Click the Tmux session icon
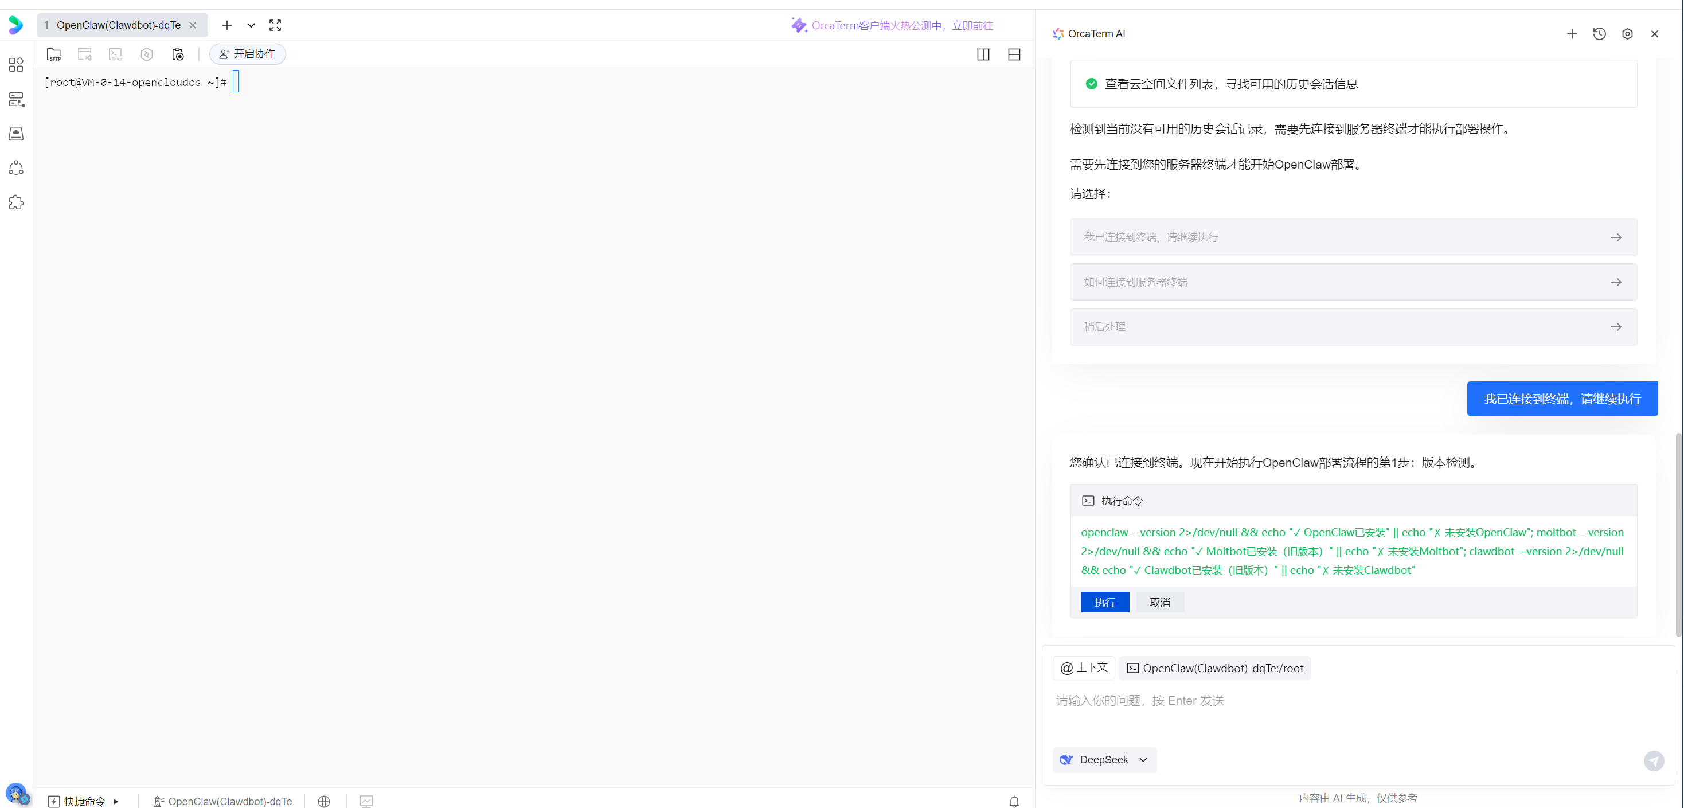This screenshot has height=808, width=1684. click(x=116, y=54)
